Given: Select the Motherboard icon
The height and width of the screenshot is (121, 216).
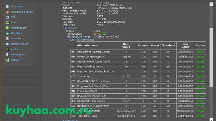Looking at the screenshot, I should (7, 28).
